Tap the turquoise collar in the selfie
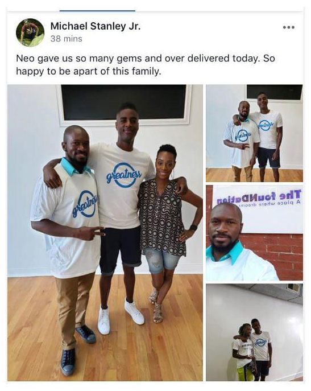 (x=226, y=254)
